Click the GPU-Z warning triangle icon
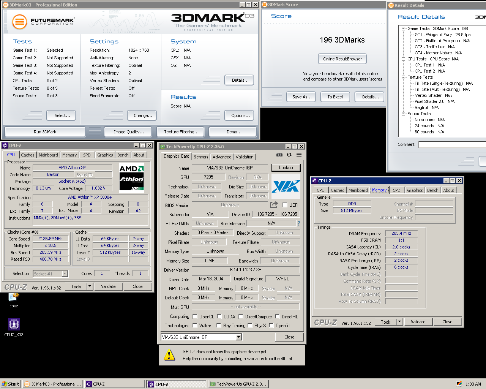Viewport: 486px width, 389px height. tap(169, 355)
